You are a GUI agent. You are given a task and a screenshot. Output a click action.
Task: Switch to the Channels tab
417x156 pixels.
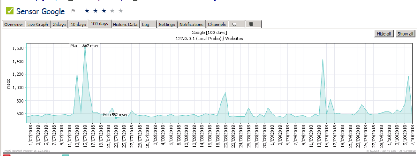[x=217, y=24]
